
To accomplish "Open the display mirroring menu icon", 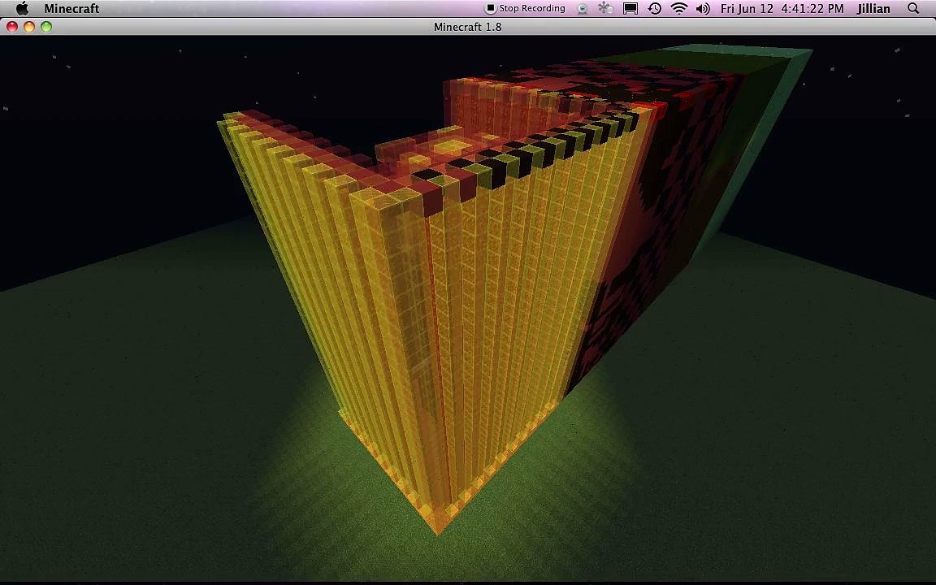I will click(x=630, y=8).
